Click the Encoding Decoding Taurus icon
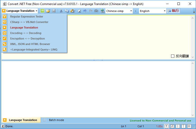196x129 pixels. [4, 33]
